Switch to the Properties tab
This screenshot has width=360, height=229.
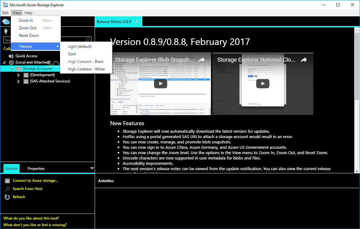36,169
